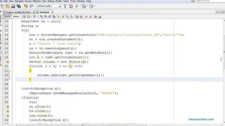Jump to Last Edit location icon
Viewport: 225px width, 126px height.
24,16
